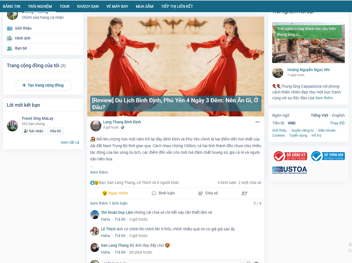The height and width of the screenshot is (263, 352).
Task: Toggle the Ngạc nhiên reaction on post
Action: click(115, 193)
